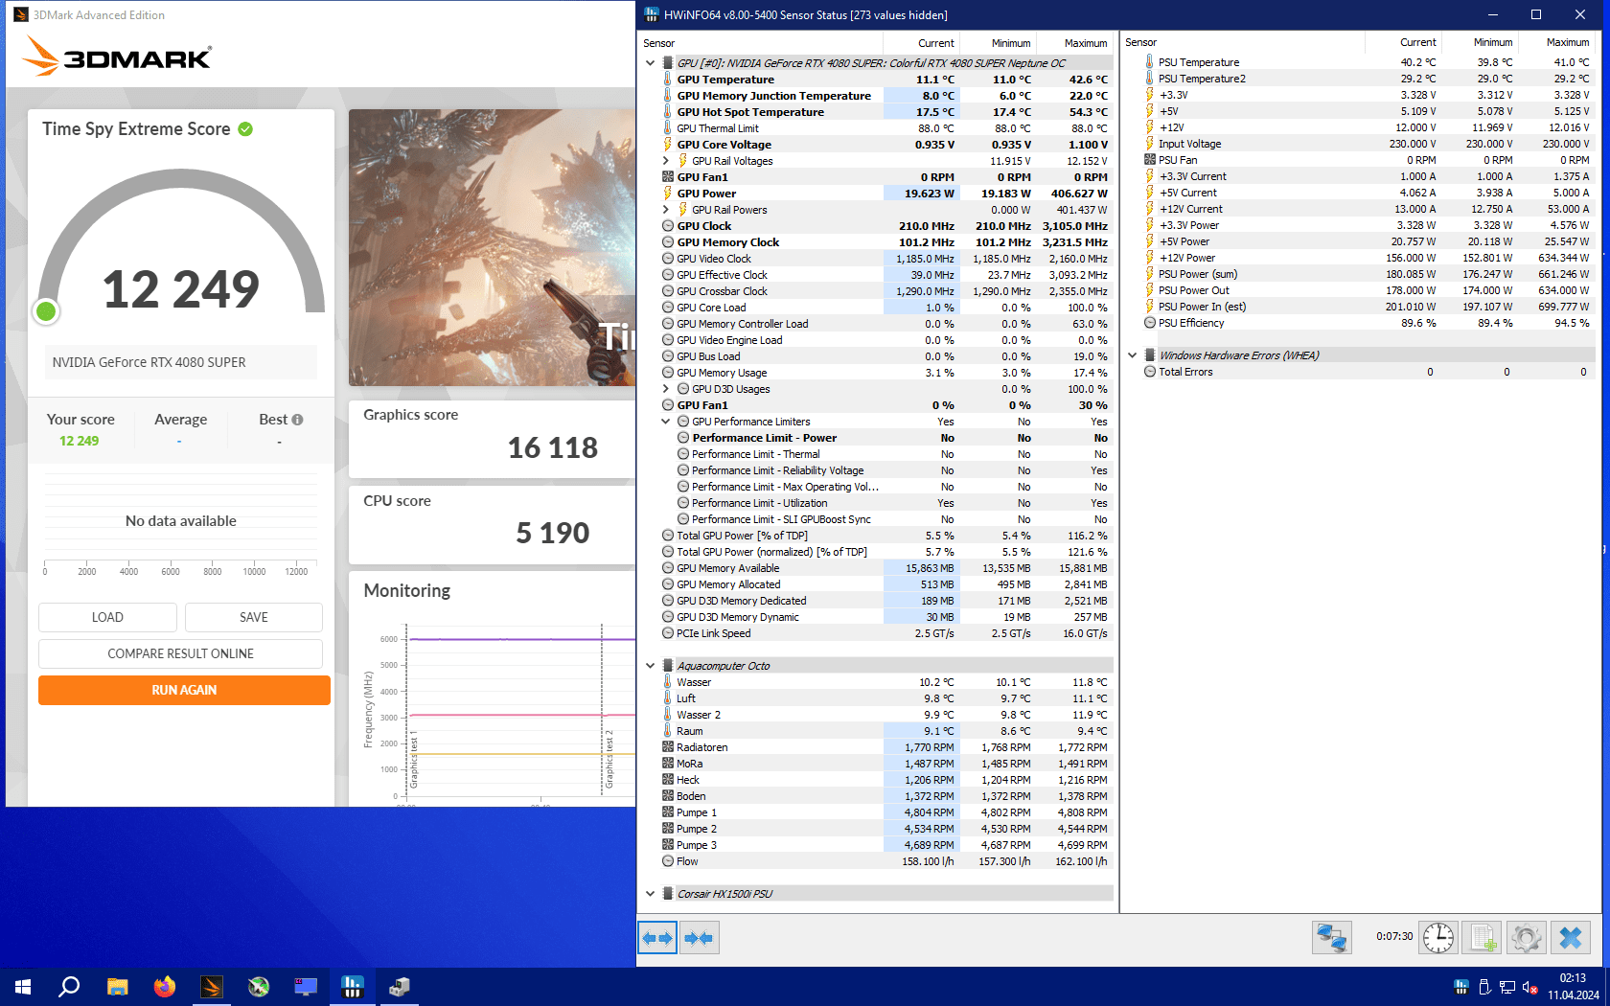Click the collapse sensor columns arrows button
Viewport: 1610px width, 1006px height.
tap(699, 938)
